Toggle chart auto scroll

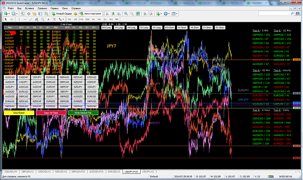tap(145, 14)
